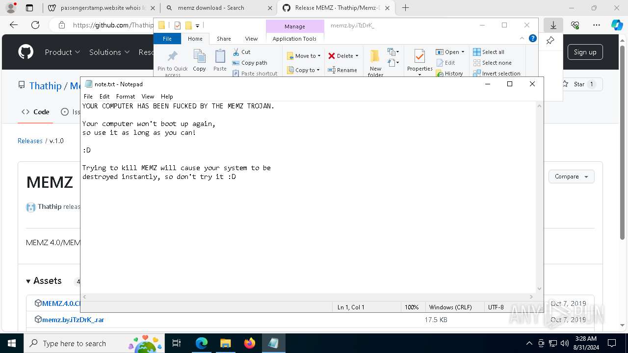Open Copilot icon in Edge toolbar
The image size is (628, 353).
pyautogui.click(x=617, y=25)
